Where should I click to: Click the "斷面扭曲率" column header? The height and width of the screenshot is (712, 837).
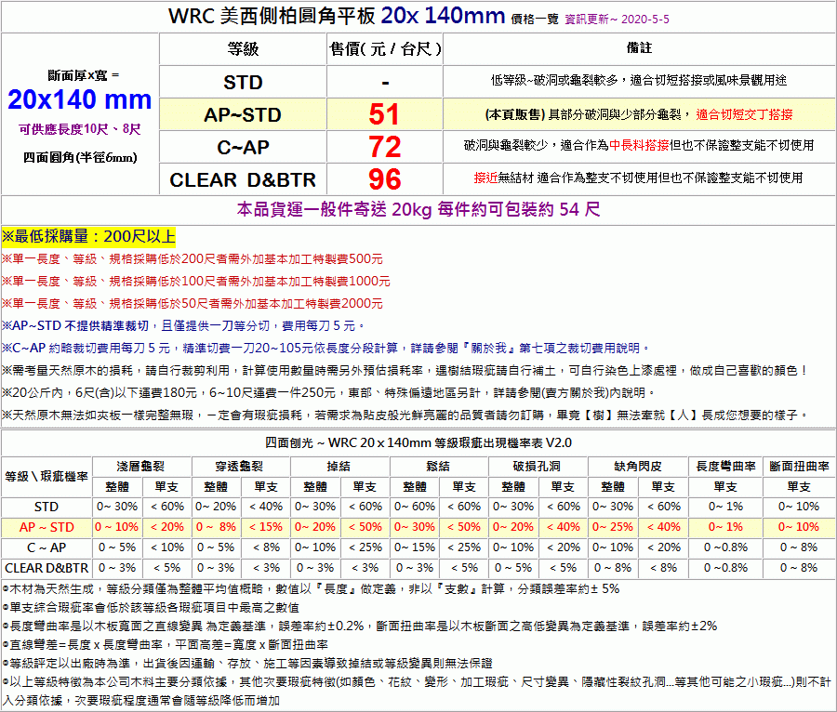tap(800, 466)
